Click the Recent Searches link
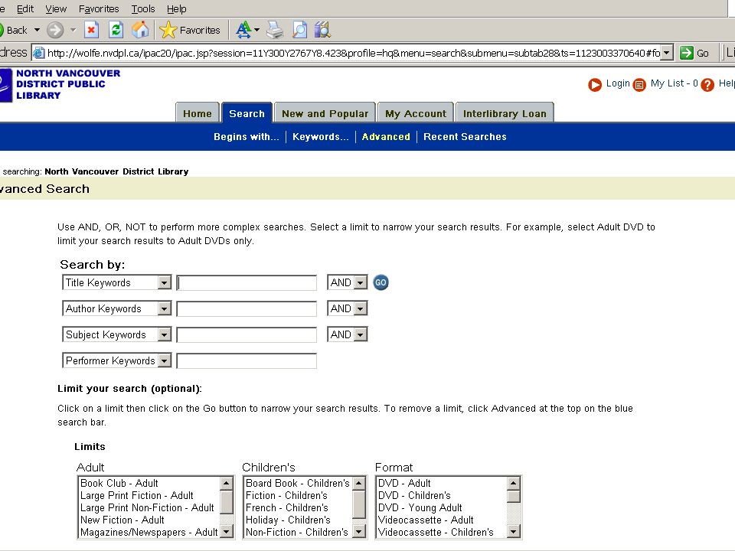This screenshot has width=735, height=551. coord(465,137)
